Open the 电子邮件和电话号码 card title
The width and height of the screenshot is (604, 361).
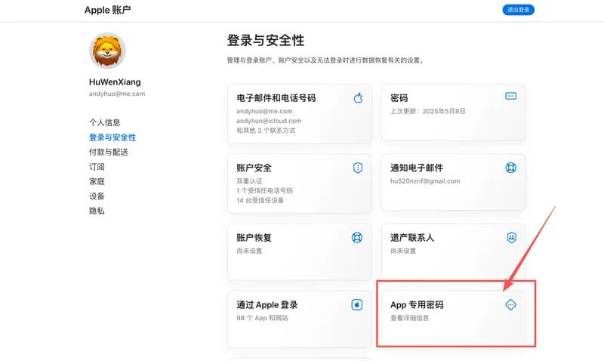click(276, 98)
